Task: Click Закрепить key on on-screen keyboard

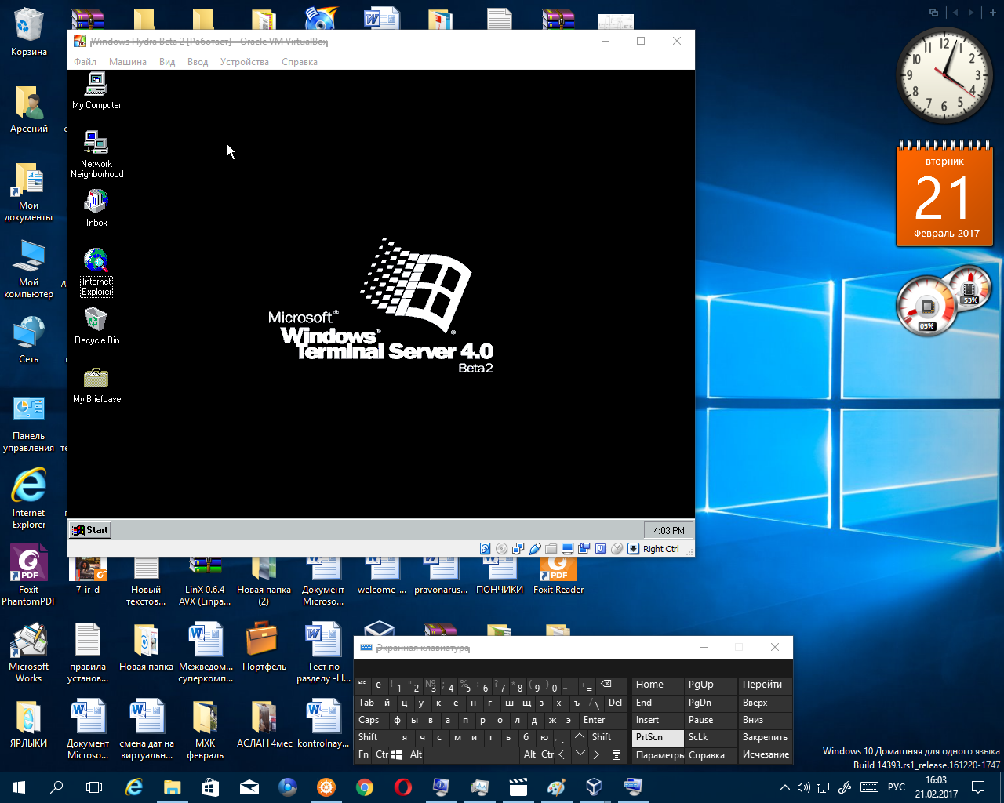Action: click(765, 737)
